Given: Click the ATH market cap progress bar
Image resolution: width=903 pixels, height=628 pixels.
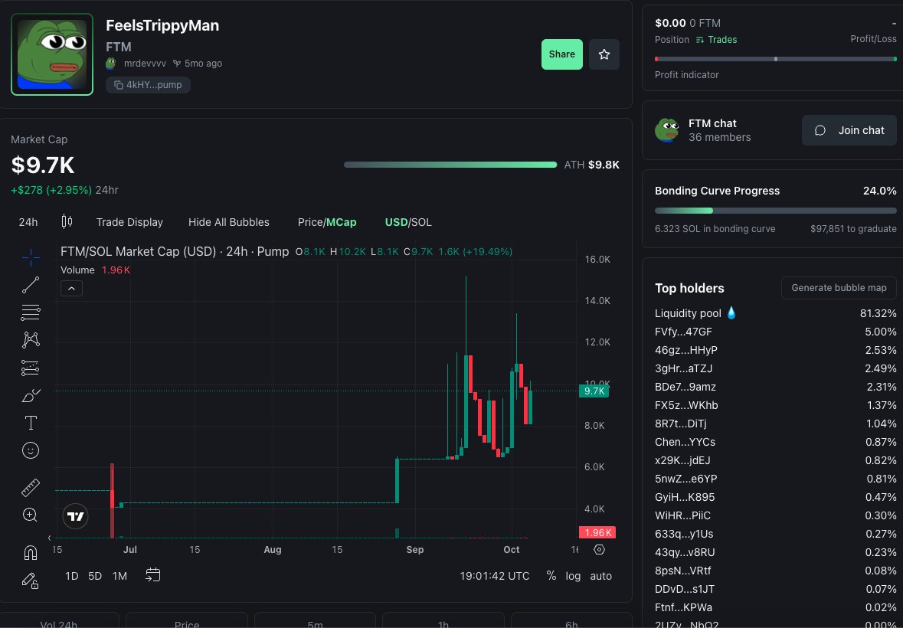Looking at the screenshot, I should coord(450,165).
